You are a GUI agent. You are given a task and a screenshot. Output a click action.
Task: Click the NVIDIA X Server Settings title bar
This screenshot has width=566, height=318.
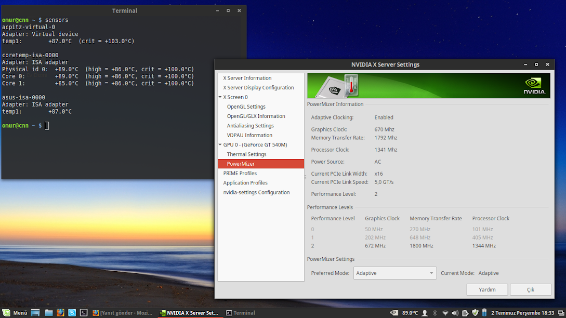(385, 64)
